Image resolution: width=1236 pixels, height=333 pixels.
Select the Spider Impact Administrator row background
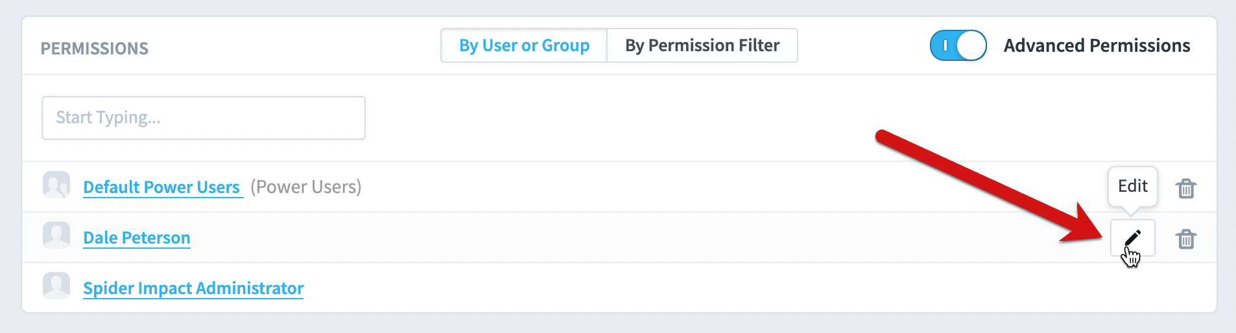click(619, 288)
